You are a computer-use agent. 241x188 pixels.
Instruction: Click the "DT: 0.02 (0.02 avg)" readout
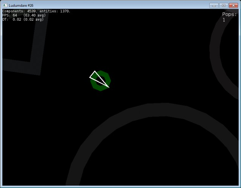(23, 20)
